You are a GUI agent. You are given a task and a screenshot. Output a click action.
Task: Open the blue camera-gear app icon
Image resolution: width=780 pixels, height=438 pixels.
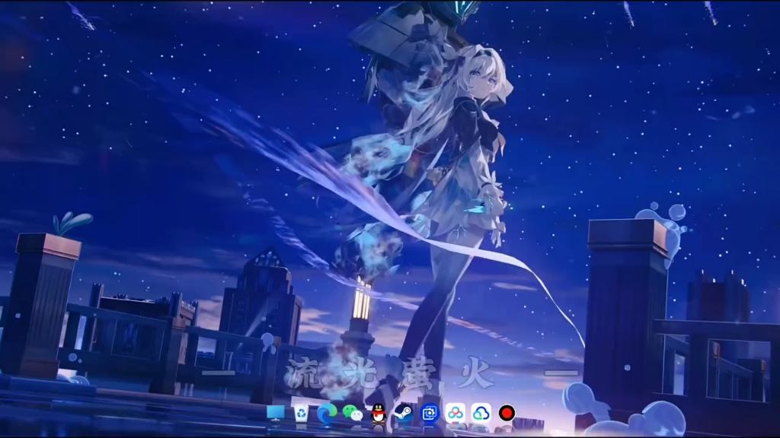tap(430, 413)
